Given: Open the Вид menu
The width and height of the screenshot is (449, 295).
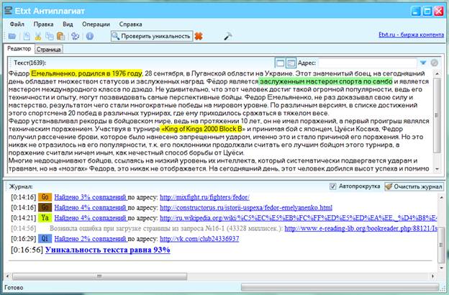Looking at the screenshot, I should (x=68, y=24).
